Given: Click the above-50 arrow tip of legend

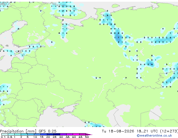Looking at the screenshot, I should [89, 134].
